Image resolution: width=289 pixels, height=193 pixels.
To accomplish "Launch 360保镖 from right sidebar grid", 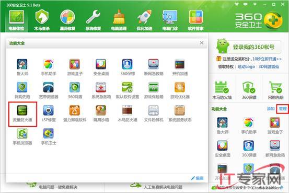I will tap(249, 149).
